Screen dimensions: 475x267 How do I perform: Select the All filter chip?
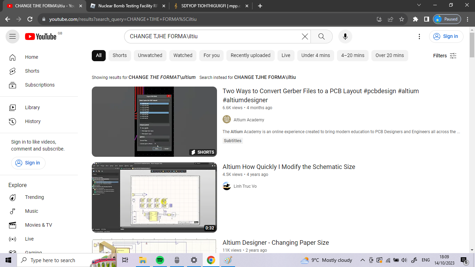pyautogui.click(x=99, y=55)
